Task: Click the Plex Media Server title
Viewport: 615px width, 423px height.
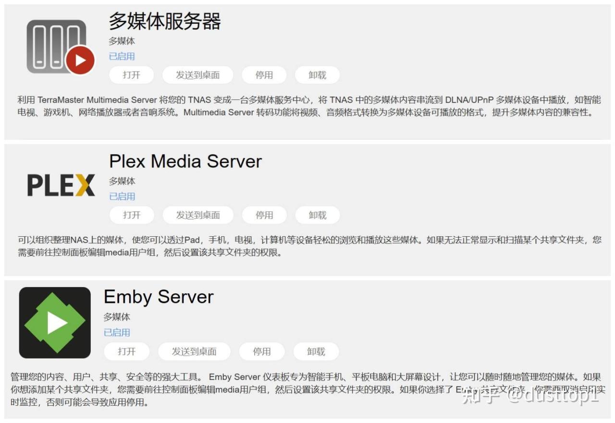Action: [x=185, y=161]
